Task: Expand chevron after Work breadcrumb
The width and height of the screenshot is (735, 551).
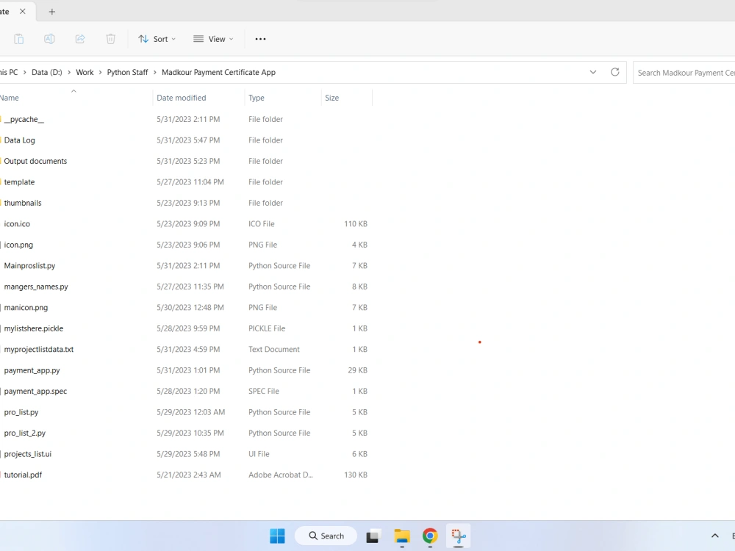Action: click(100, 72)
